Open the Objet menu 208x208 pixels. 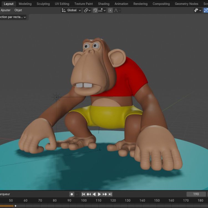tap(18, 10)
